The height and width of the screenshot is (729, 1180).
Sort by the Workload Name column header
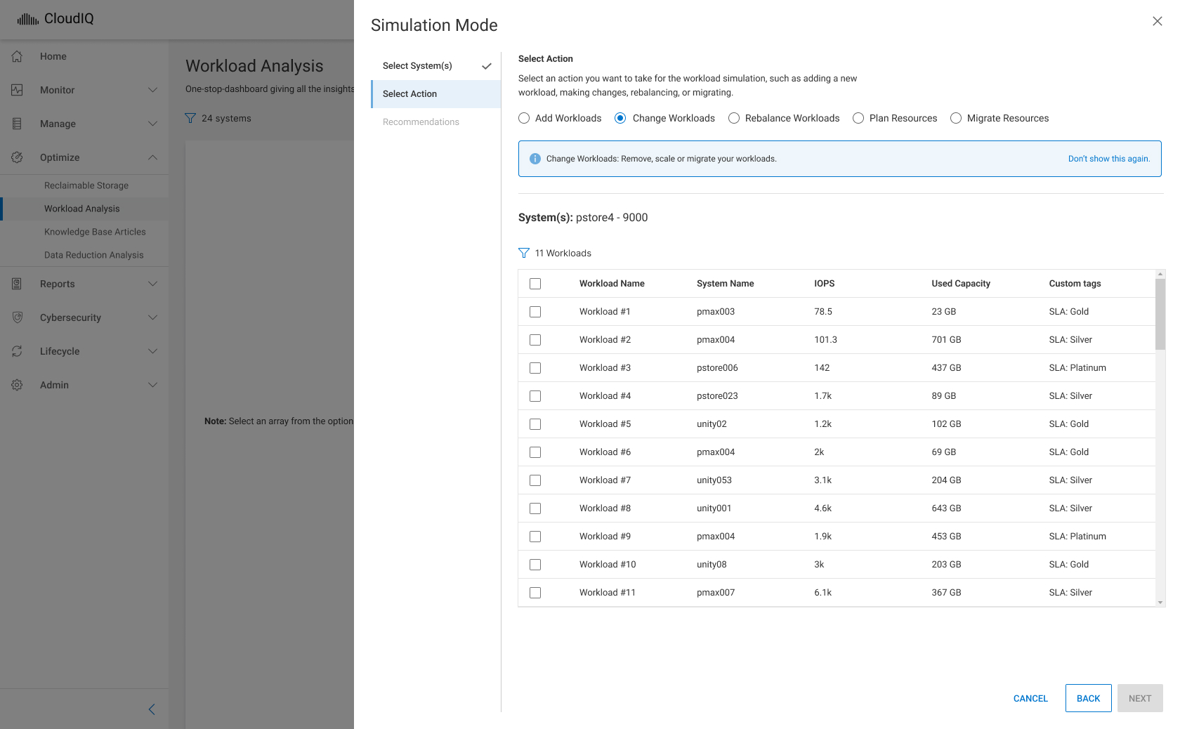coord(612,284)
